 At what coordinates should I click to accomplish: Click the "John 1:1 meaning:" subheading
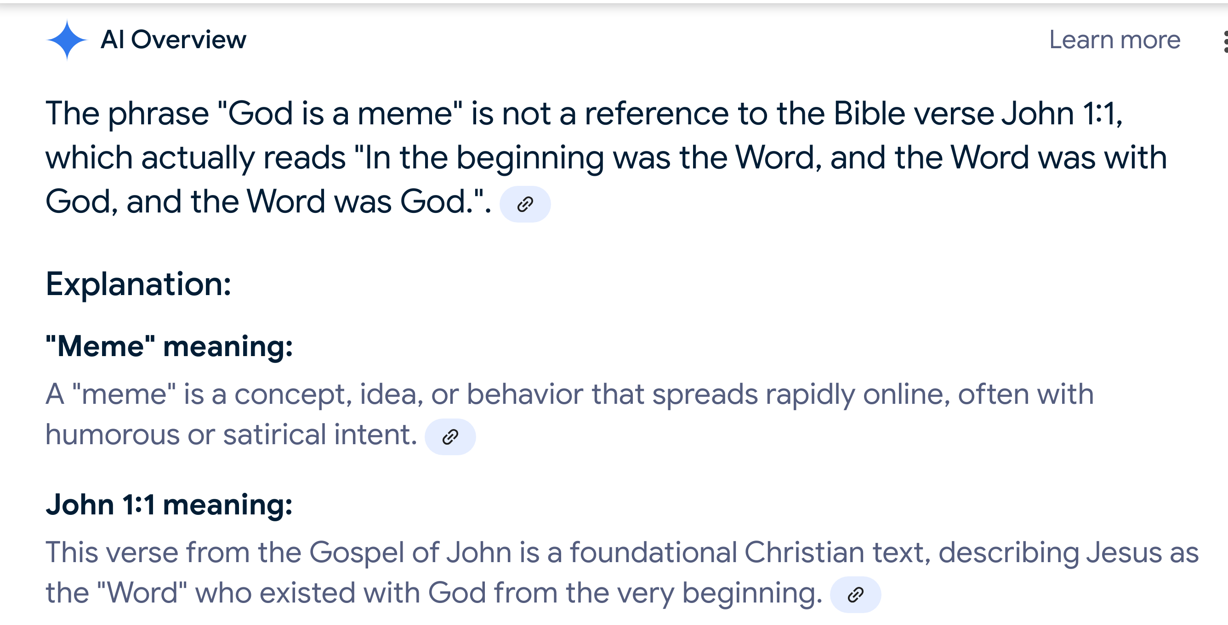coord(169,505)
